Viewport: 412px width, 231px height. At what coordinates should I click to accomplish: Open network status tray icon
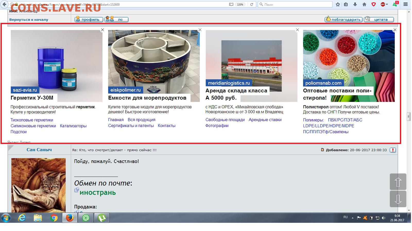click(377, 218)
